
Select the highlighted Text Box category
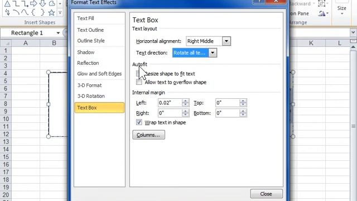pyautogui.click(x=99, y=108)
